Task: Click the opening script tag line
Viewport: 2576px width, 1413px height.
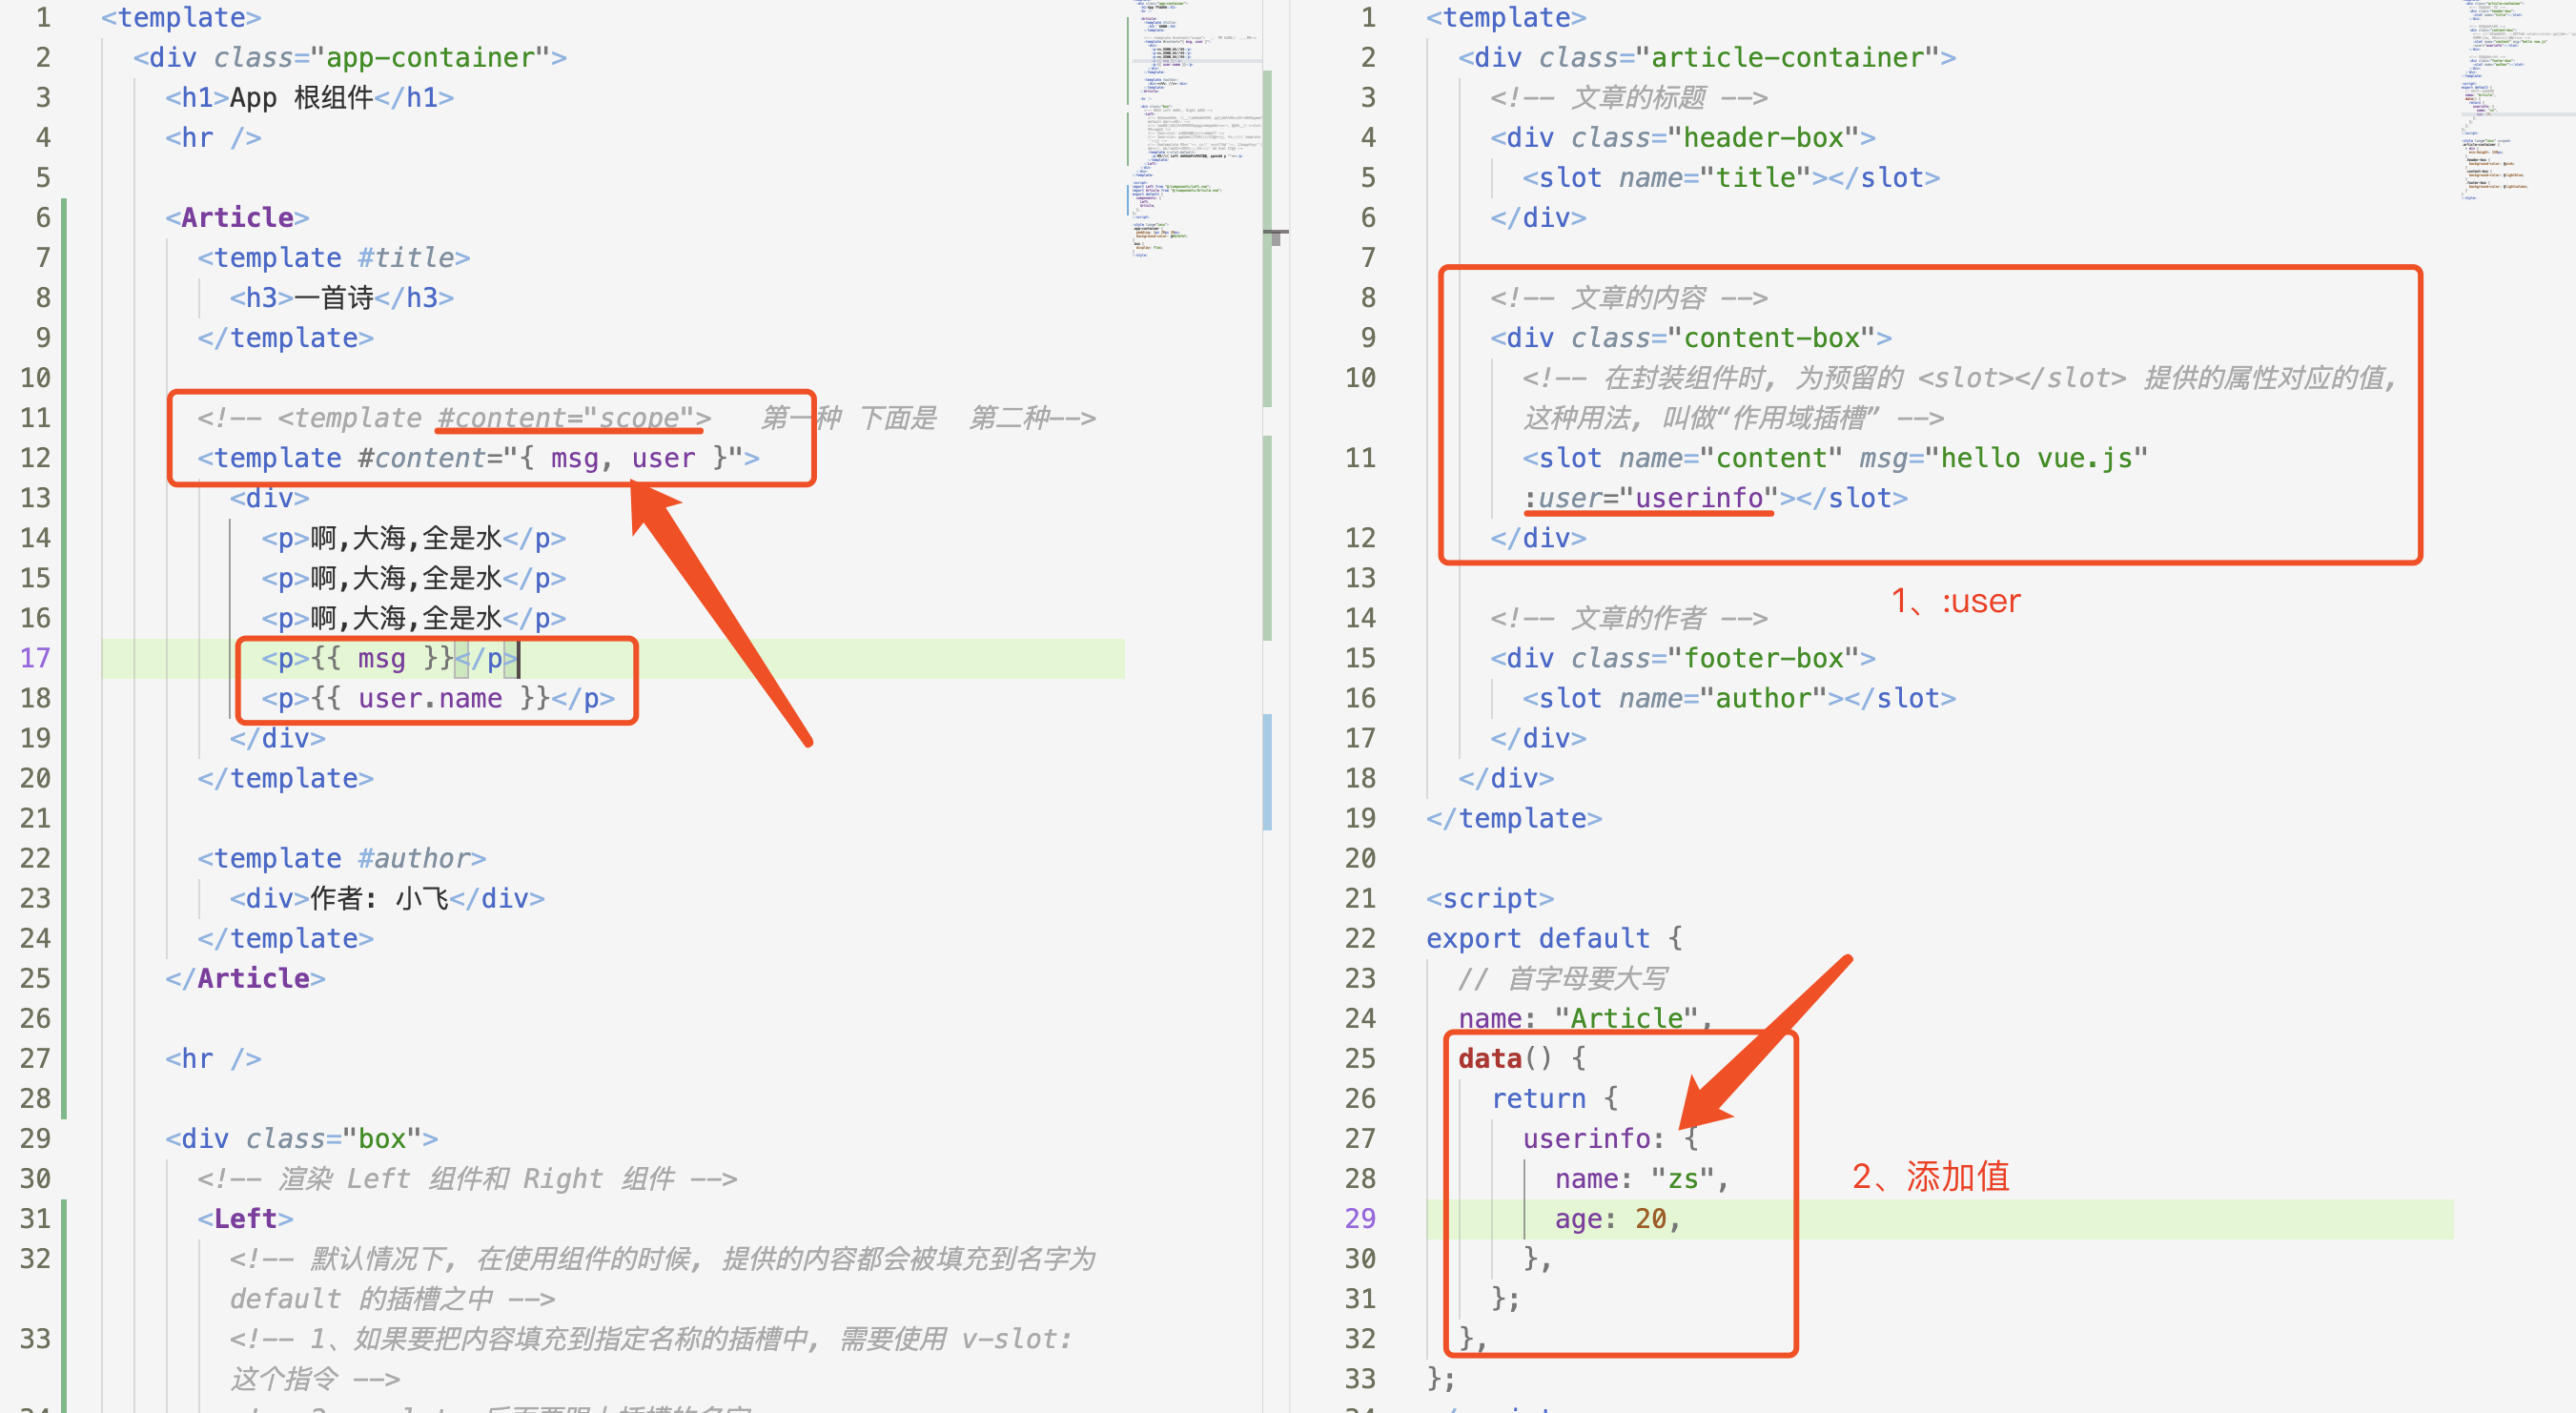Action: pyautogui.click(x=1489, y=898)
